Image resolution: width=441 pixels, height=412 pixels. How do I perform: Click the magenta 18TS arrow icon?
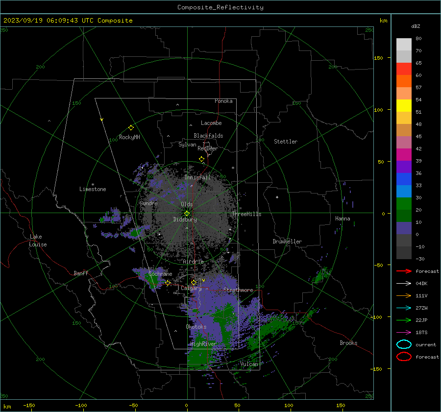tap(404, 333)
